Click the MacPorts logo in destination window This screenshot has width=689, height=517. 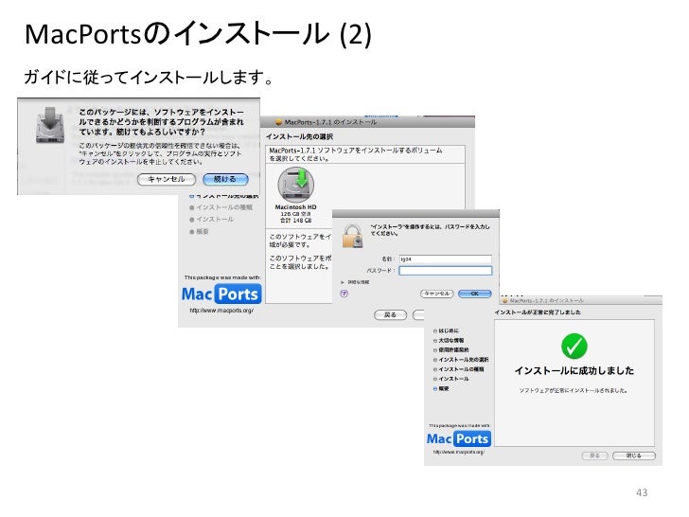click(221, 294)
